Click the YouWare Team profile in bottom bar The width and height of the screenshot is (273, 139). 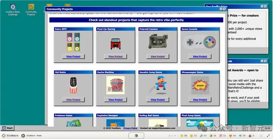click(x=31, y=136)
